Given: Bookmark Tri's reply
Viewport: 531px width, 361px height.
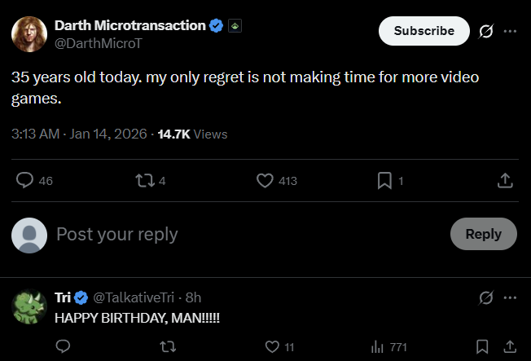Looking at the screenshot, I should click(x=483, y=347).
